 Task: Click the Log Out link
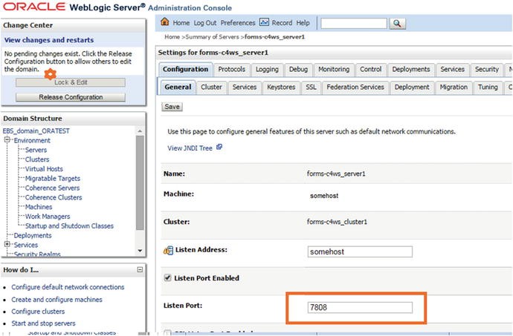pyautogui.click(x=205, y=23)
